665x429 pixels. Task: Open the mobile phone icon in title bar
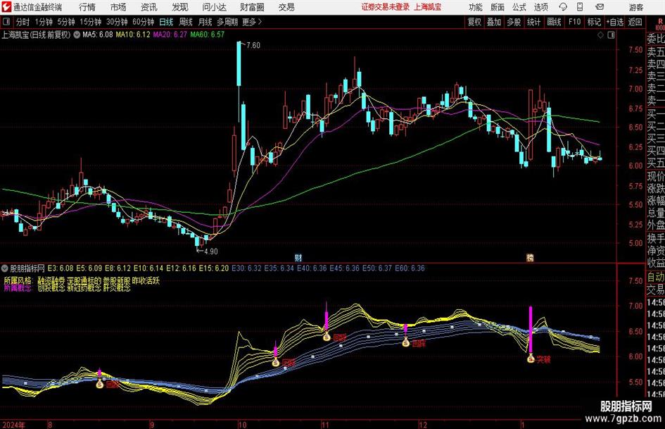click(x=580, y=7)
